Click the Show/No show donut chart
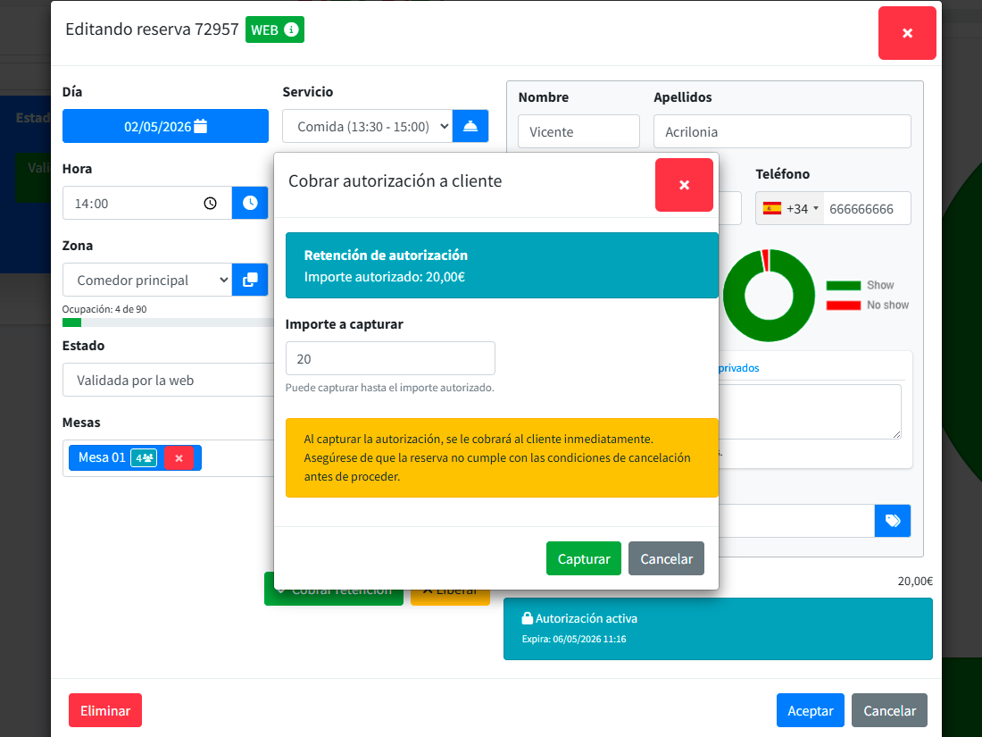This screenshot has width=982, height=737. point(769,295)
